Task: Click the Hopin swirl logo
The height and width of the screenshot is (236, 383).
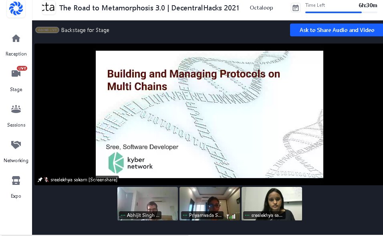Action: pos(16,8)
